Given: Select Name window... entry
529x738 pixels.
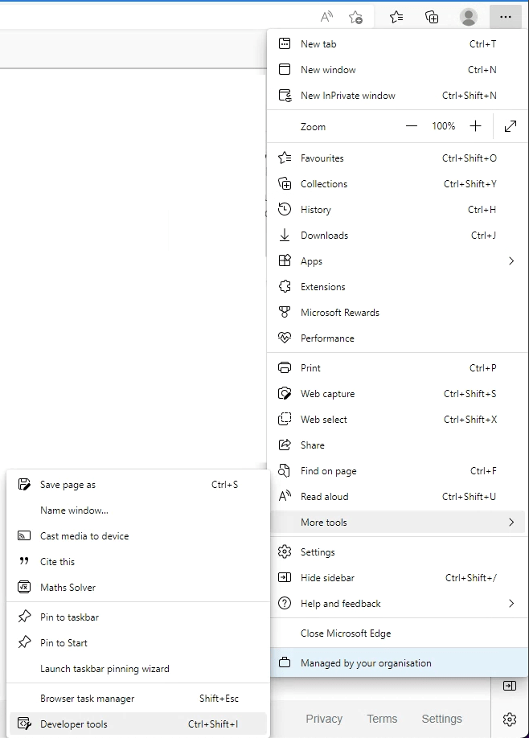Looking at the screenshot, I should point(138,510).
